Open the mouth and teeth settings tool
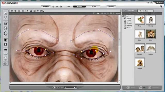Screen dimensions: 165x92 (6, 54)
